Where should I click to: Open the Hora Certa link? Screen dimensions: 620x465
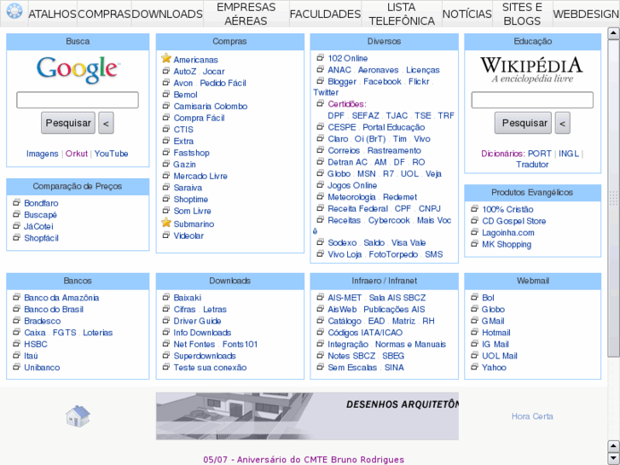click(532, 416)
